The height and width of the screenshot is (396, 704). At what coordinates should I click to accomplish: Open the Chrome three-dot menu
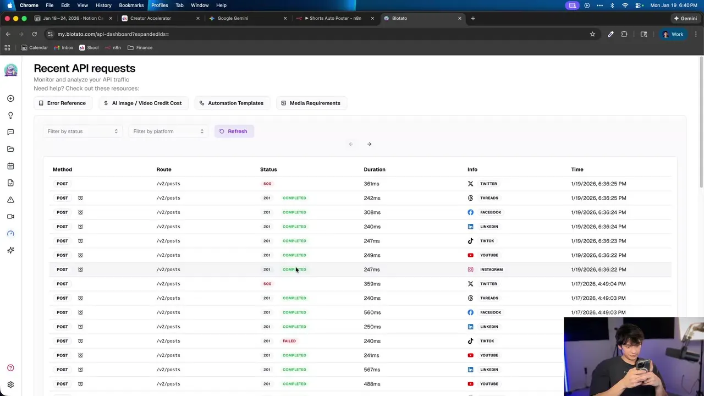pyautogui.click(x=696, y=34)
